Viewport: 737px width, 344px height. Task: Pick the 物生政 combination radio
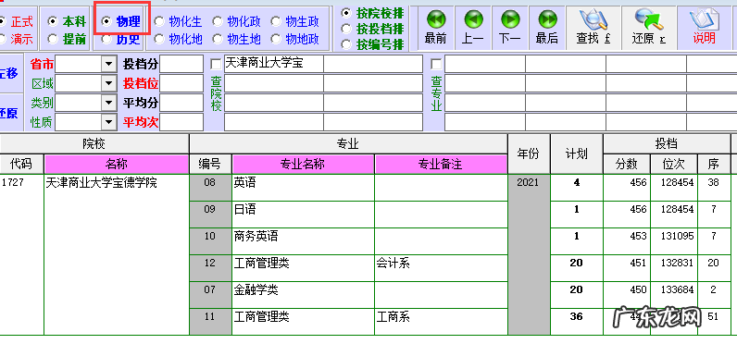pyautogui.click(x=276, y=21)
